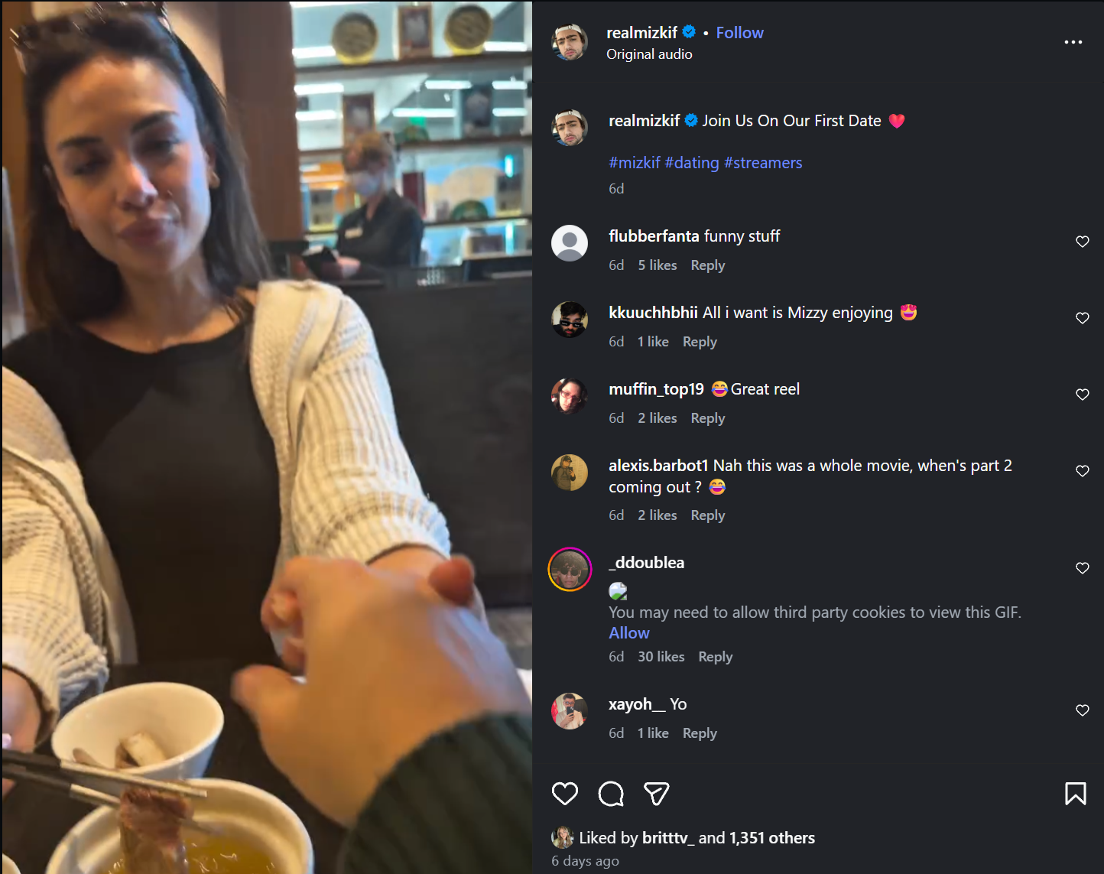Image resolution: width=1104 pixels, height=874 pixels.
Task: Reply to flubberfanta's comment
Action: 708,265
